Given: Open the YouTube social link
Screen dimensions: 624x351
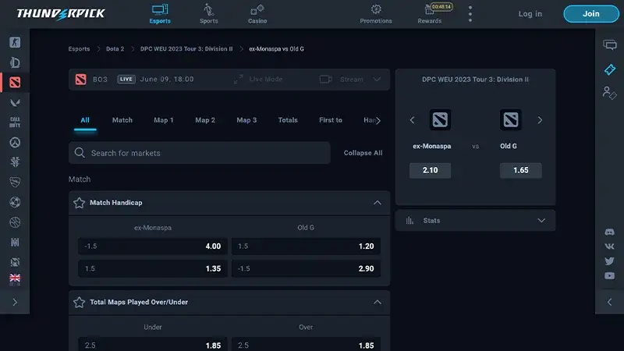Looking at the screenshot, I should (x=609, y=276).
